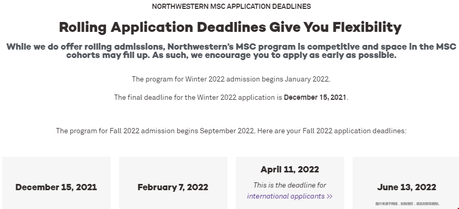Click the rolling admissions subheading paragraph
459x209 pixels.
(231, 51)
